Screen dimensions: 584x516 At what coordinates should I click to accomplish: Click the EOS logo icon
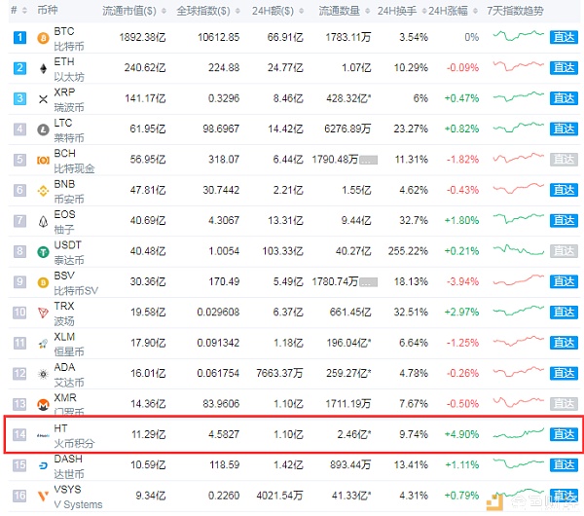[x=43, y=221]
